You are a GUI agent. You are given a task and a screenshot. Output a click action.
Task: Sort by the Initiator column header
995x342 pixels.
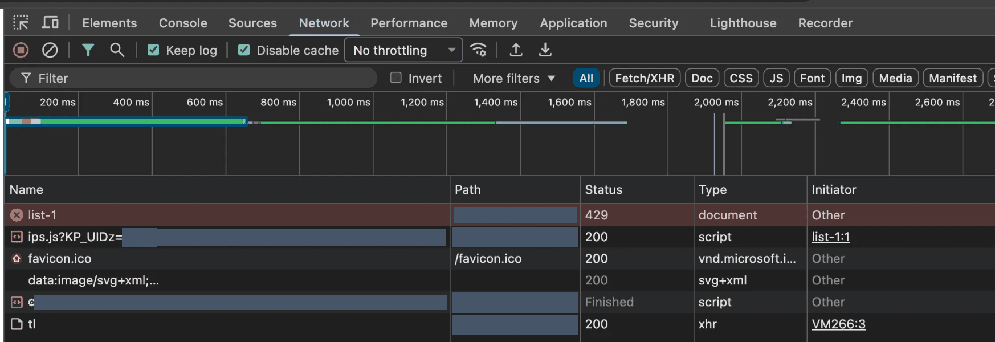901,190
